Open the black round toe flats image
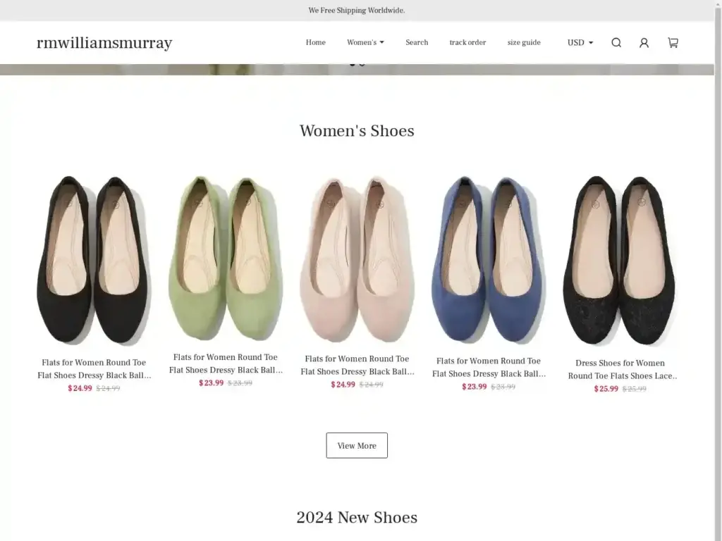Image resolution: width=722 pixels, height=541 pixels. pos(94,259)
